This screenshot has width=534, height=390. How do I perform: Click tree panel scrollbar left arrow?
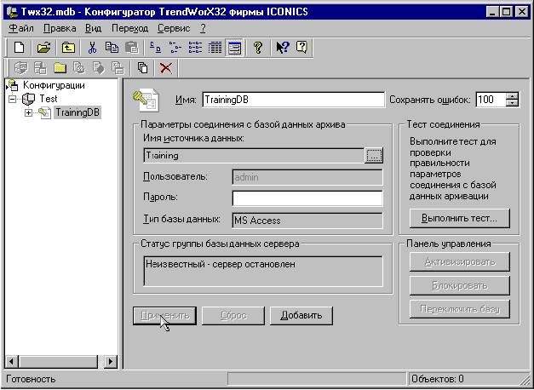(x=12, y=361)
